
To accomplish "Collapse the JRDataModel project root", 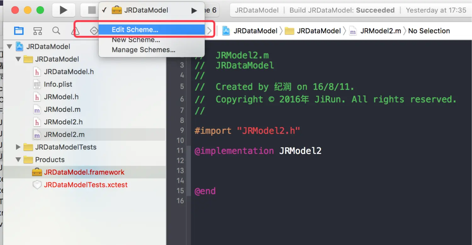I will pos(9,47).
